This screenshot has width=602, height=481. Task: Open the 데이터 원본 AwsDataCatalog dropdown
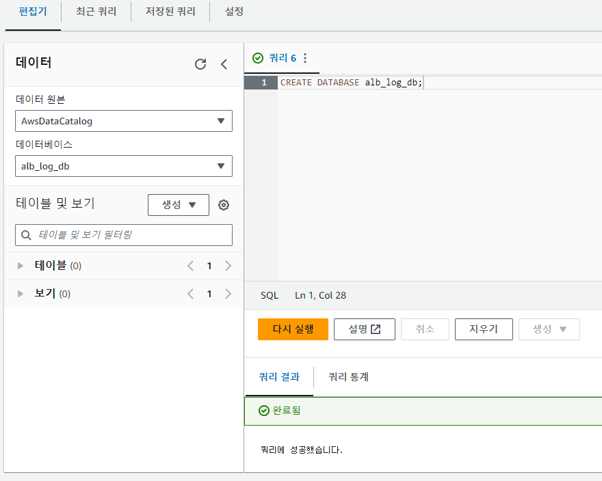124,121
